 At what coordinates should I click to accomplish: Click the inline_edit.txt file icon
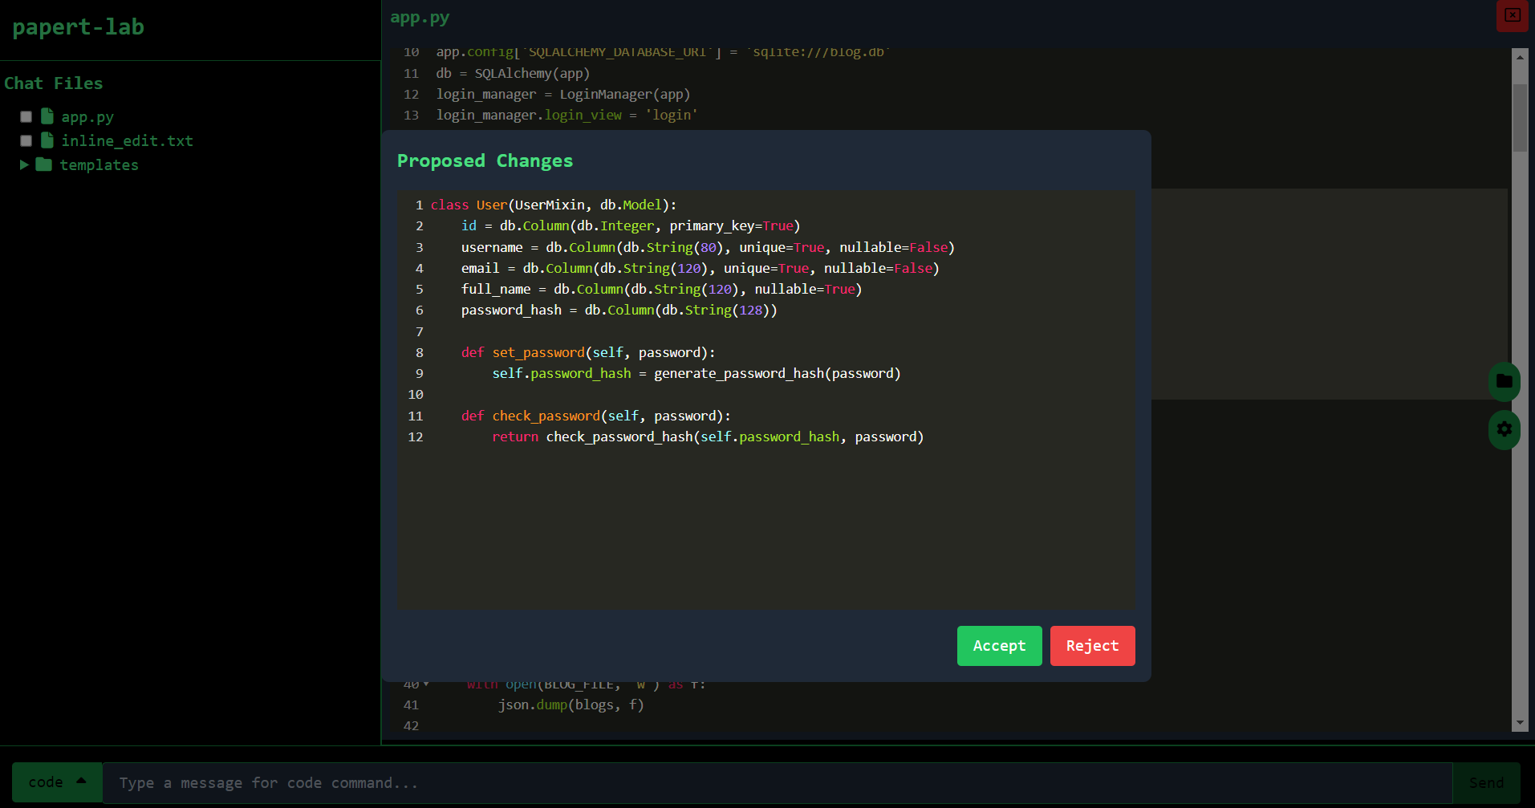[47, 140]
